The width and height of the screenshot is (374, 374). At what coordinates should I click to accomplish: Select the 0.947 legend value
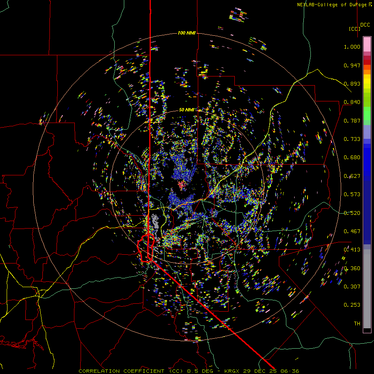tap(352, 65)
